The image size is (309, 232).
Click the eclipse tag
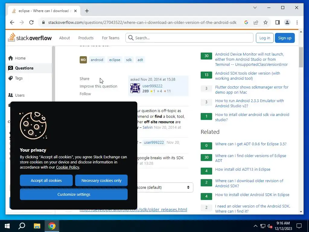tap(115, 60)
